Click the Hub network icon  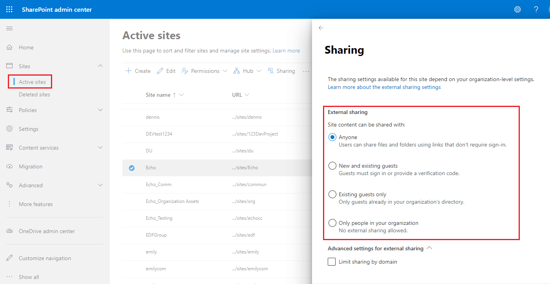point(236,71)
